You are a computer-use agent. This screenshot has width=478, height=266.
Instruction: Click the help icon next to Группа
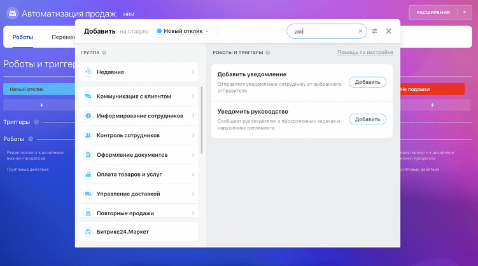tap(104, 52)
